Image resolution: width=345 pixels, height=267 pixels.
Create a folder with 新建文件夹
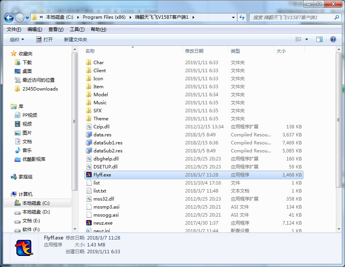click(76, 39)
